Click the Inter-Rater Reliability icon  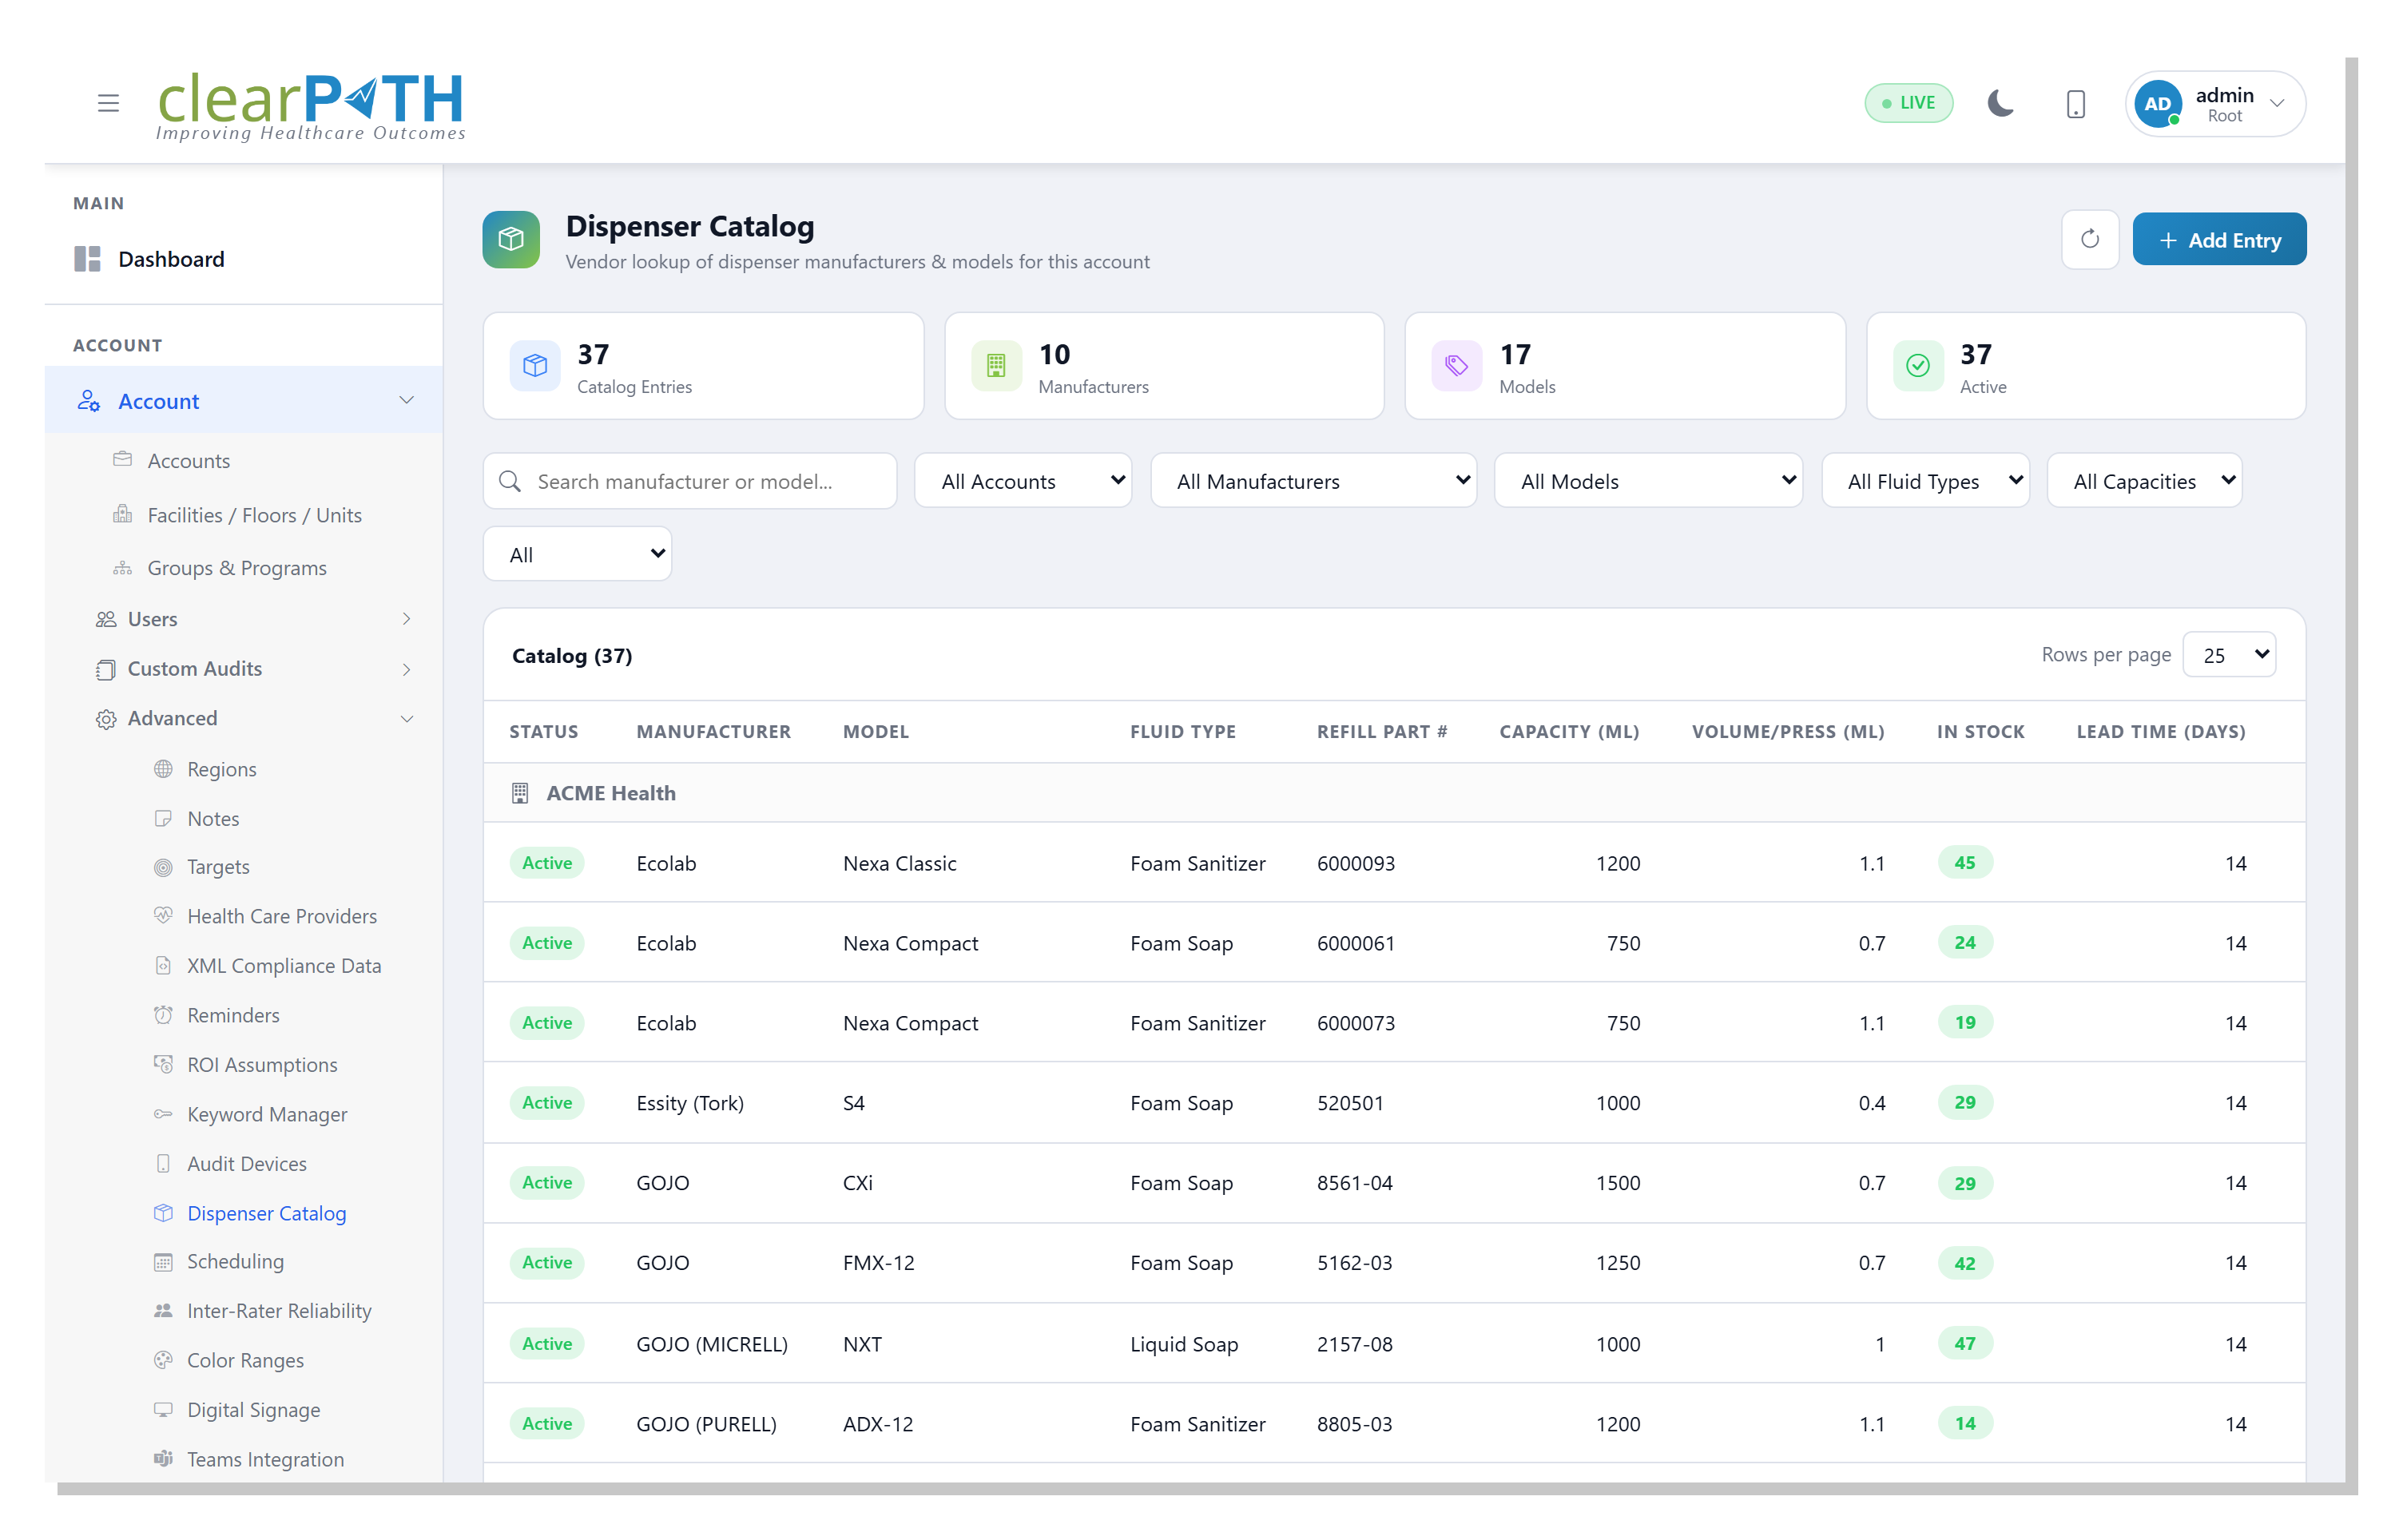[x=162, y=1310]
